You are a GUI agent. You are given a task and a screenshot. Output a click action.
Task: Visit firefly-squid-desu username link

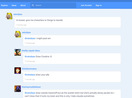[x=31, y=51]
